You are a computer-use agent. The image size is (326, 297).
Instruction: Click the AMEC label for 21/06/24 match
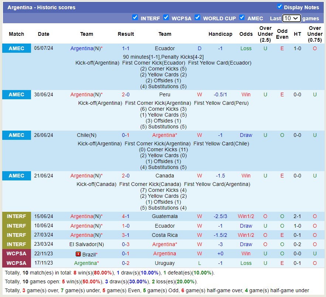tap(16, 175)
